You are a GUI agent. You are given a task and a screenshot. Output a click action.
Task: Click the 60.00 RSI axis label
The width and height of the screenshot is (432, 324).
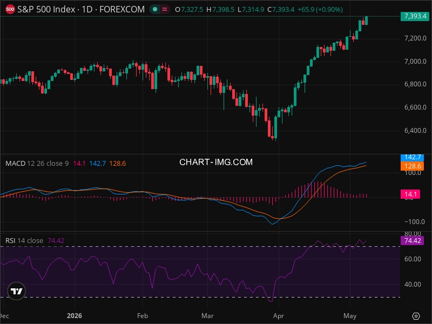[413, 259]
